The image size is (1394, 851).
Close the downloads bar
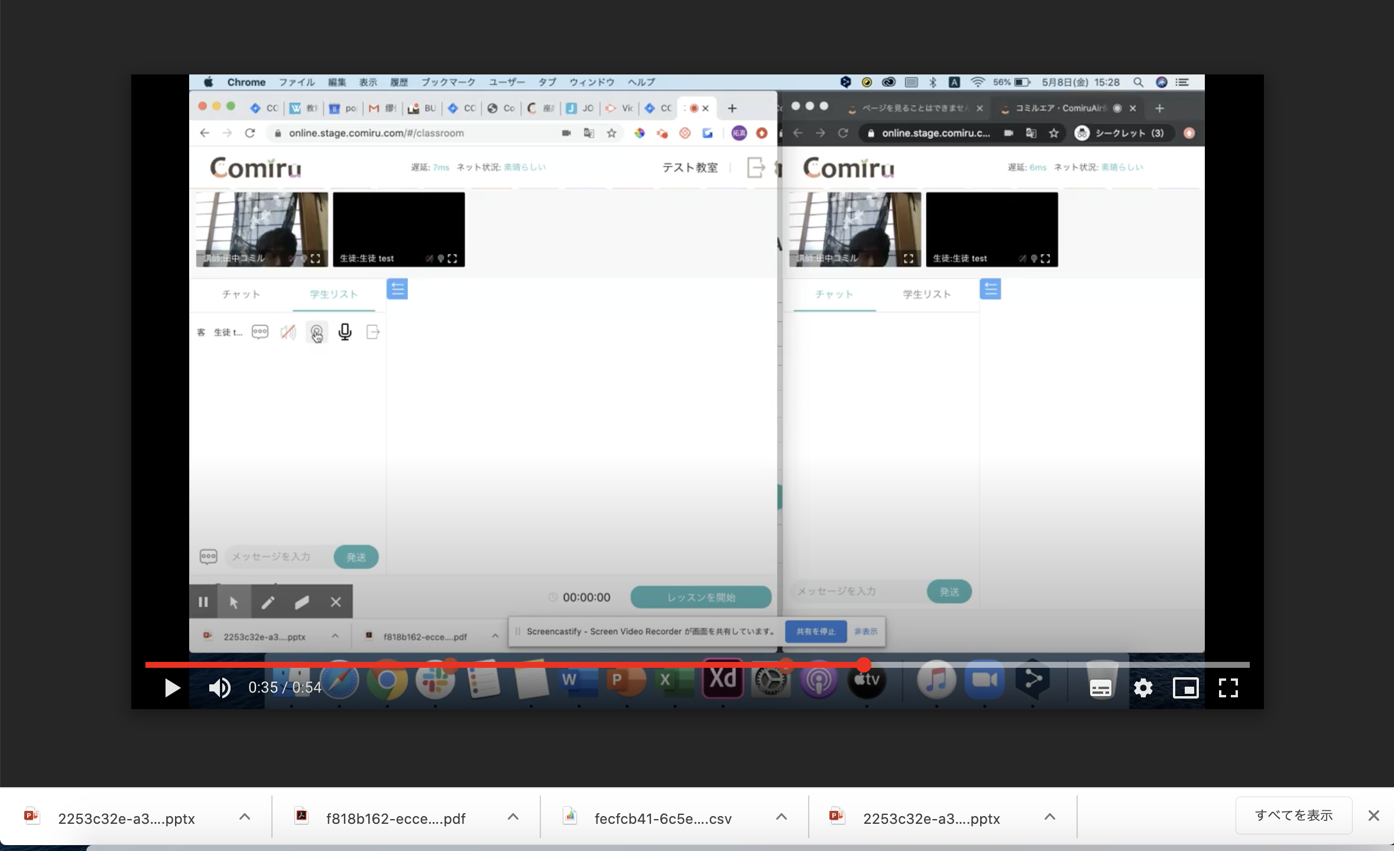1373,816
